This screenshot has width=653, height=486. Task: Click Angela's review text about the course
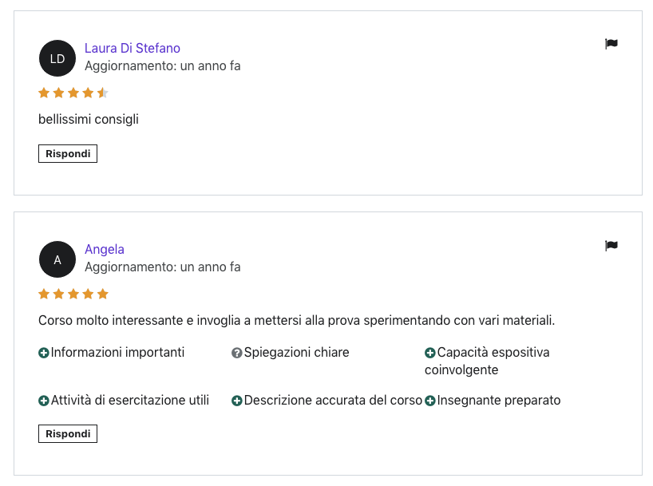coord(296,321)
